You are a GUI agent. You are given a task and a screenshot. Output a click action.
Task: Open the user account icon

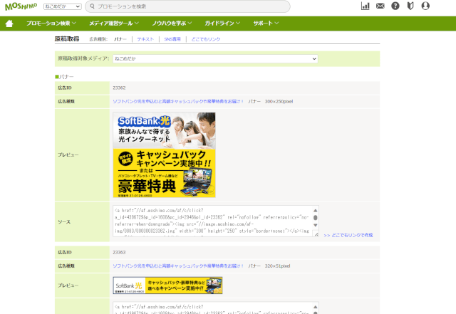click(x=425, y=6)
